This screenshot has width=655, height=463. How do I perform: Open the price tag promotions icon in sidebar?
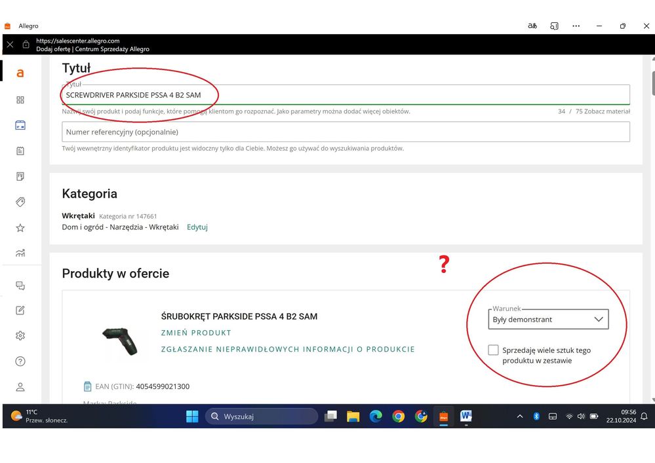point(20,202)
